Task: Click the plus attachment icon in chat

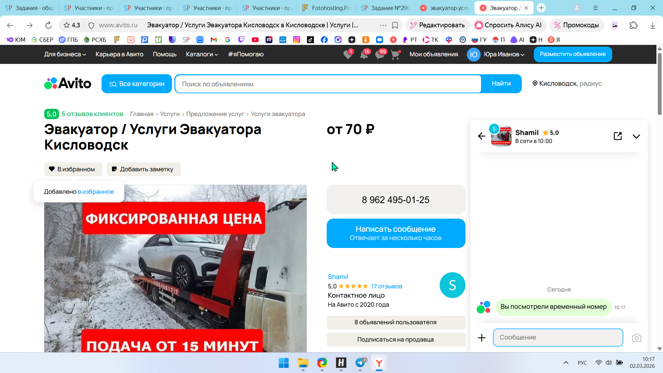Action: point(481,338)
